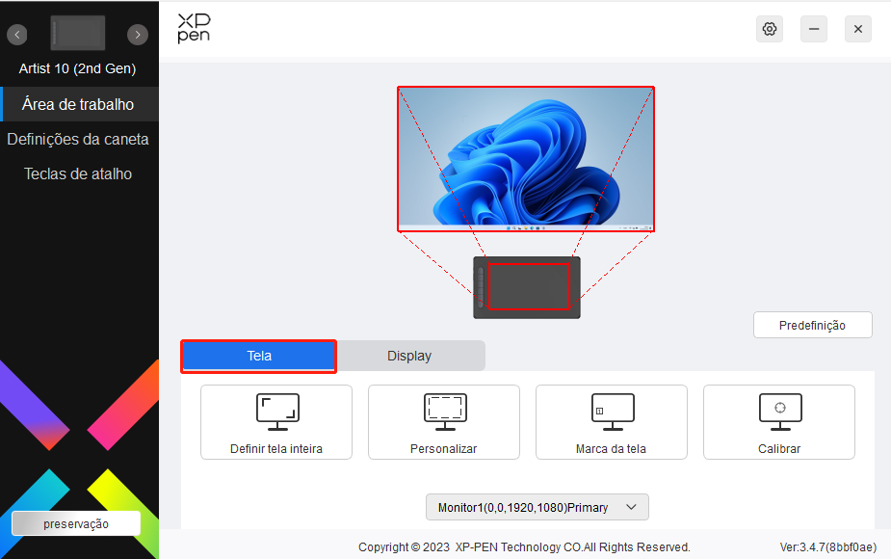Image resolution: width=891 pixels, height=559 pixels.
Task: Open Teclas de atalho section
Action: (78, 173)
